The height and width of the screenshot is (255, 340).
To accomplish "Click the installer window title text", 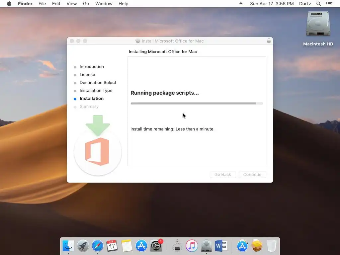I will coord(173,41).
